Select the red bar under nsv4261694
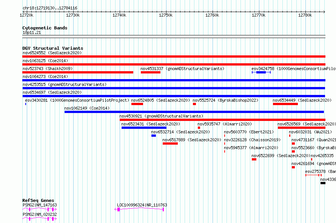336x223 pixels. click(x=293, y=167)
